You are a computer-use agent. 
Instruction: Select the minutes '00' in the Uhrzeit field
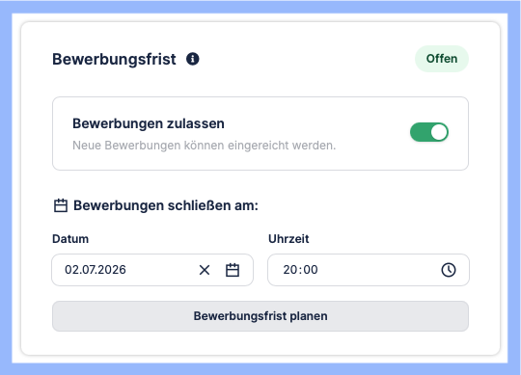(x=311, y=270)
